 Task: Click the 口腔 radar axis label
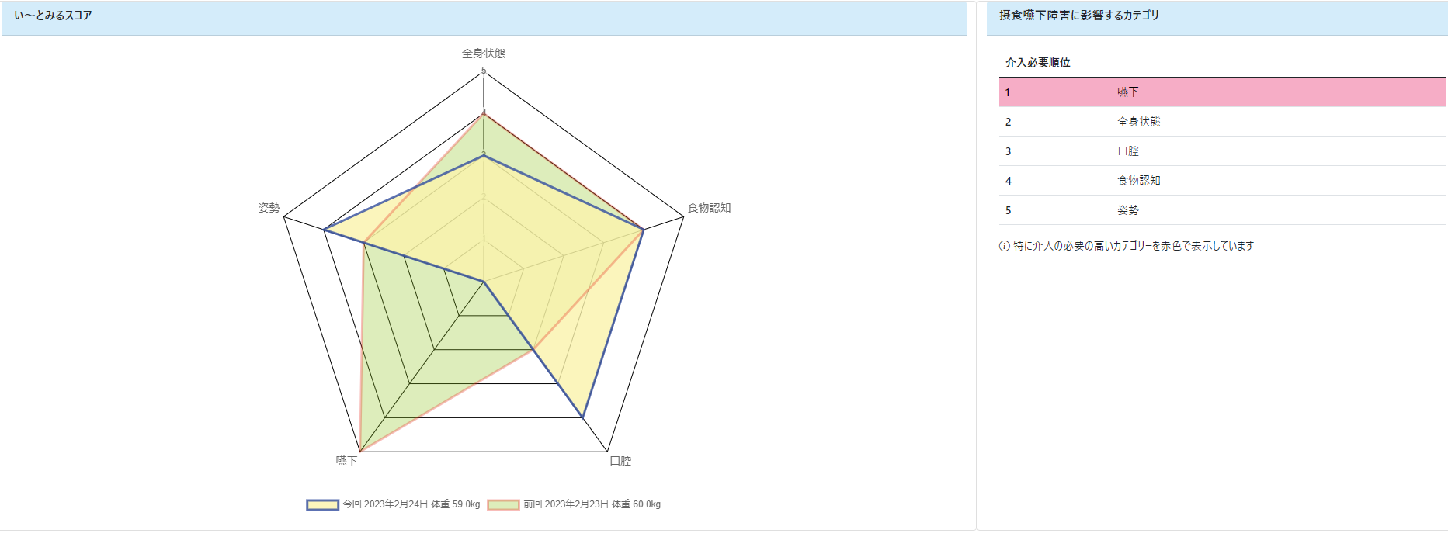click(x=620, y=461)
